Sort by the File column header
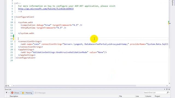The height and width of the screenshot is (98, 175). pos(121,96)
